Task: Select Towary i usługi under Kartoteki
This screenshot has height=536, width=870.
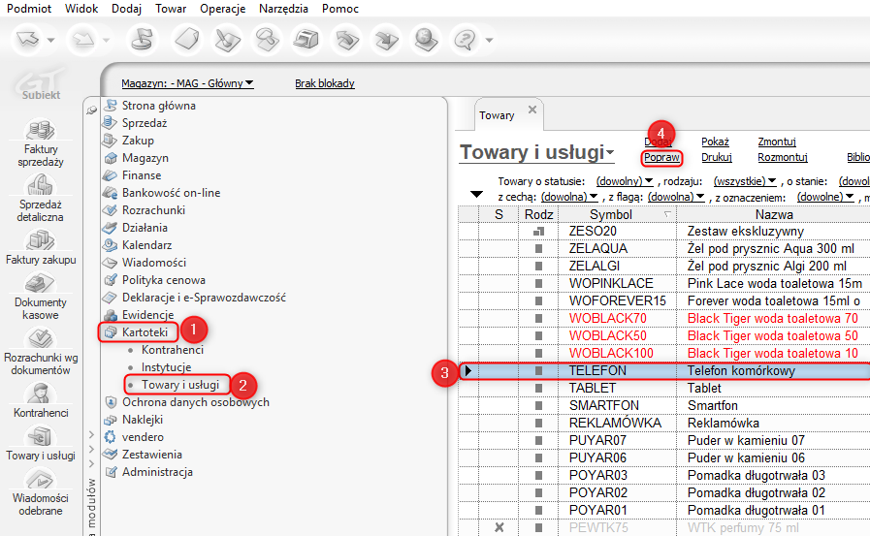Action: click(179, 385)
